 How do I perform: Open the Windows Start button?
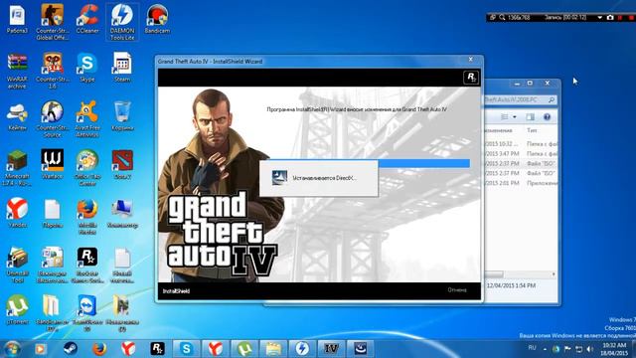click(11, 349)
